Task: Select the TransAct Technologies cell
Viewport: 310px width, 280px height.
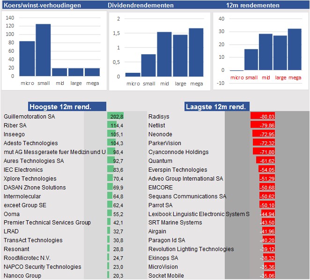Action: coord(33,240)
